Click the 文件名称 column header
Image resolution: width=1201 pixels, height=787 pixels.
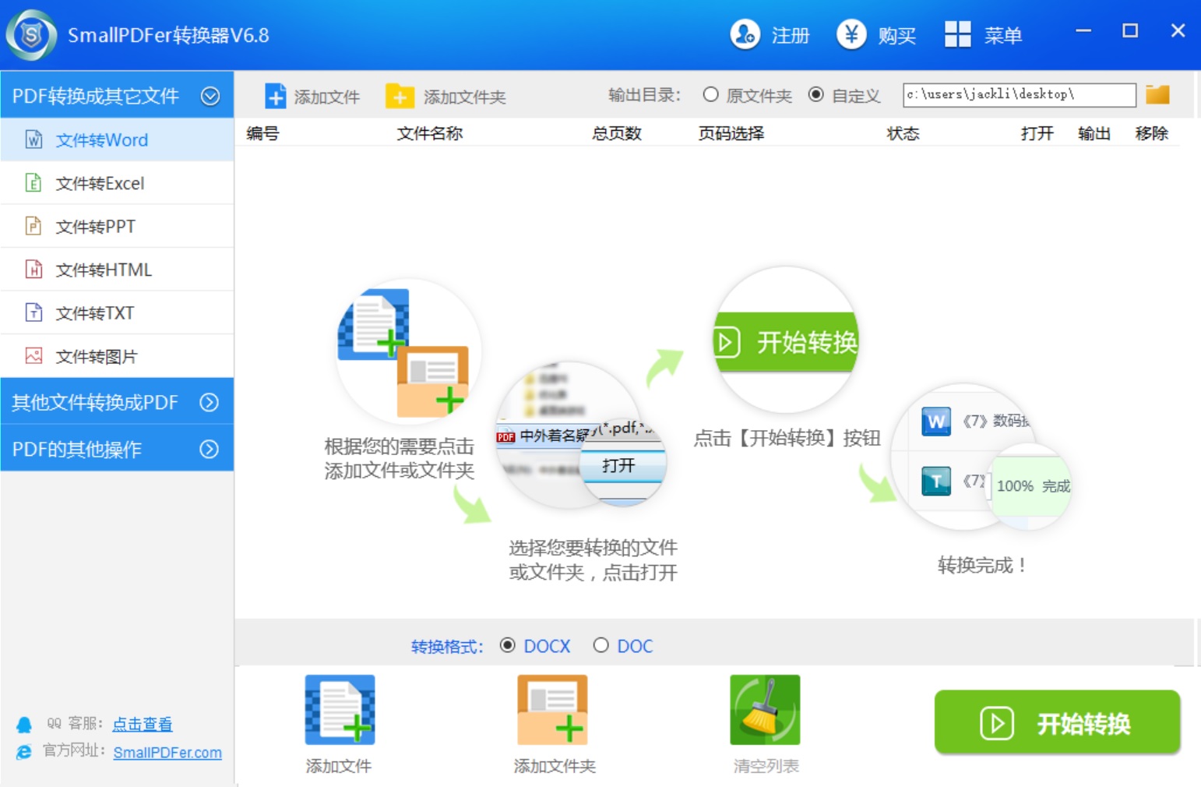[x=430, y=133]
